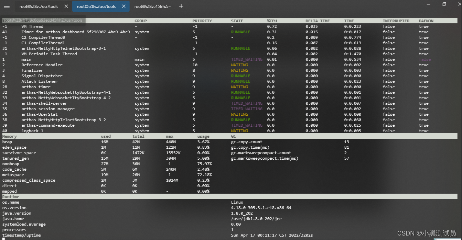Select the VM Thread row name

[x=32, y=26]
